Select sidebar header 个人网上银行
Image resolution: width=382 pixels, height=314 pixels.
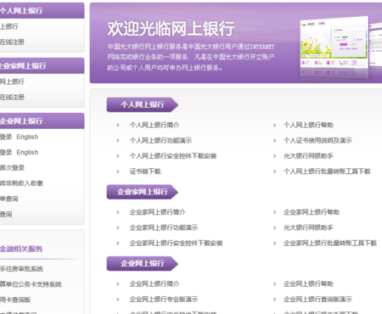pos(42,11)
